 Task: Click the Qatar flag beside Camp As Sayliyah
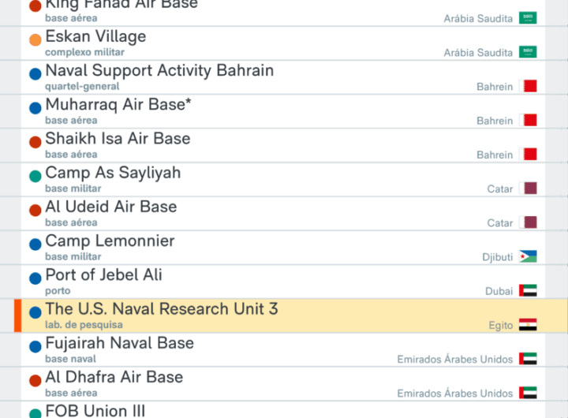[530, 188]
